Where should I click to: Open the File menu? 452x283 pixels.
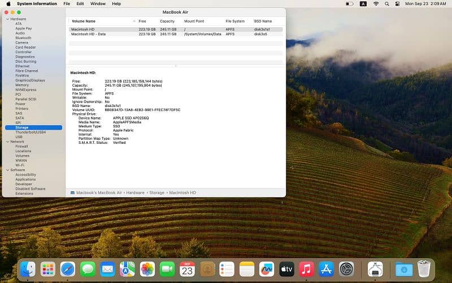[67, 3]
